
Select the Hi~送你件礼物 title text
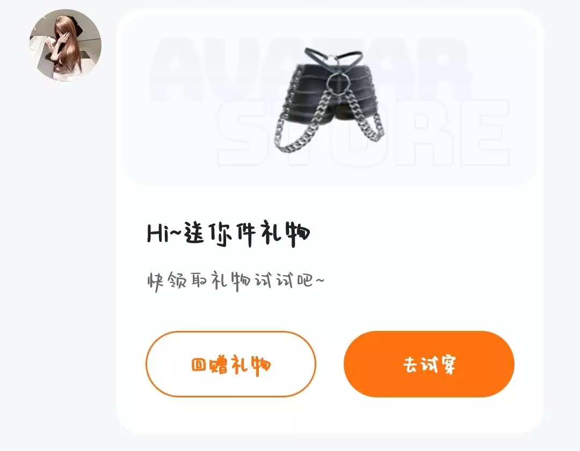tap(229, 234)
